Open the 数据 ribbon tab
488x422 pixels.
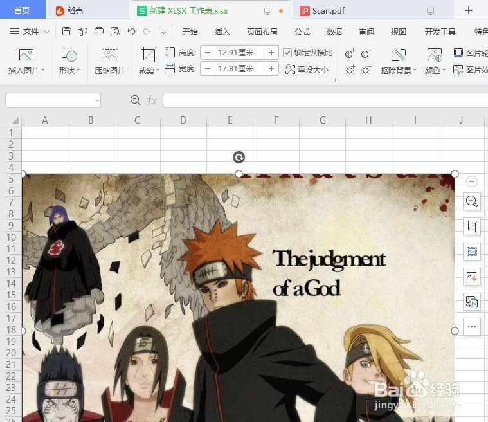pyautogui.click(x=334, y=32)
